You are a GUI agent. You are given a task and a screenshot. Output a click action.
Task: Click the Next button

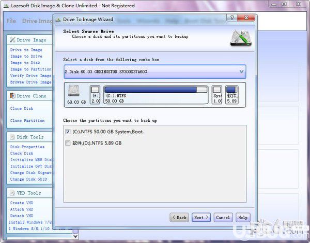point(202,218)
